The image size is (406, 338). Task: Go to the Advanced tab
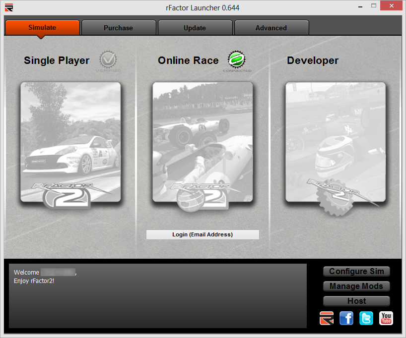[x=271, y=28]
